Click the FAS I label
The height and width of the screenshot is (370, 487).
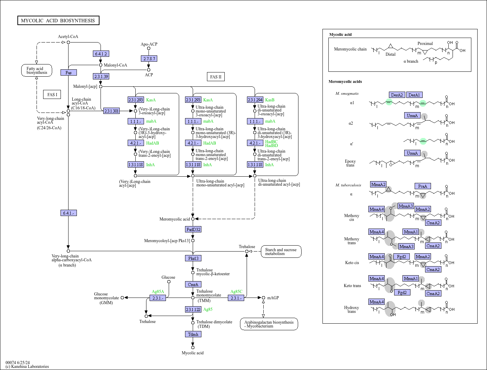[x=51, y=94]
